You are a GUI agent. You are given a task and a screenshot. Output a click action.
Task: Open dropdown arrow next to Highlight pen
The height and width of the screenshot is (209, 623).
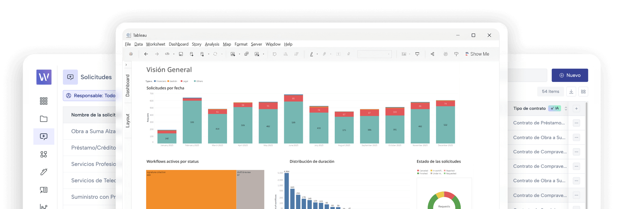coord(317,54)
